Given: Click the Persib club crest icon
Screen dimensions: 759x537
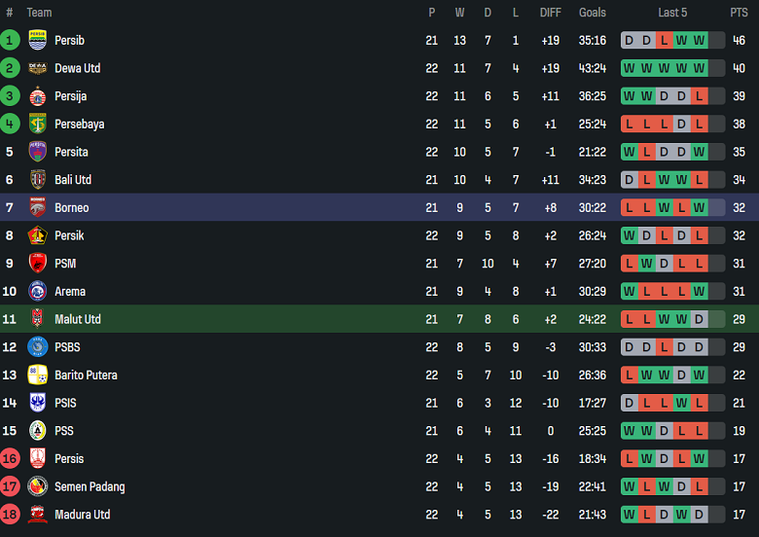Looking at the screenshot, I should tap(38, 40).
